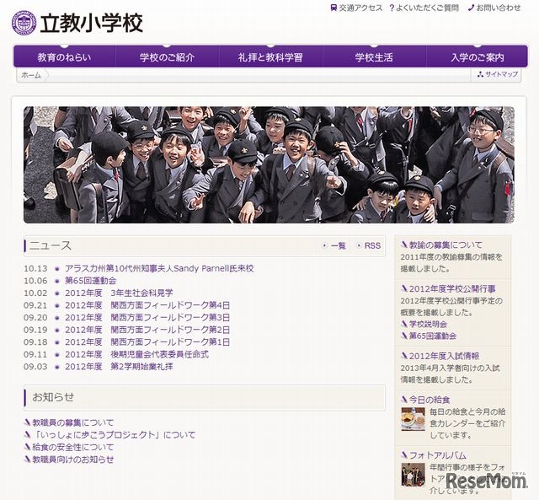Click the phone icon beside お問い合わせ
The image size is (539, 500).
[472, 8]
